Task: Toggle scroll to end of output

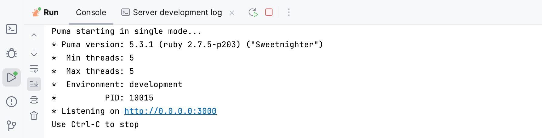Action: click(34, 84)
